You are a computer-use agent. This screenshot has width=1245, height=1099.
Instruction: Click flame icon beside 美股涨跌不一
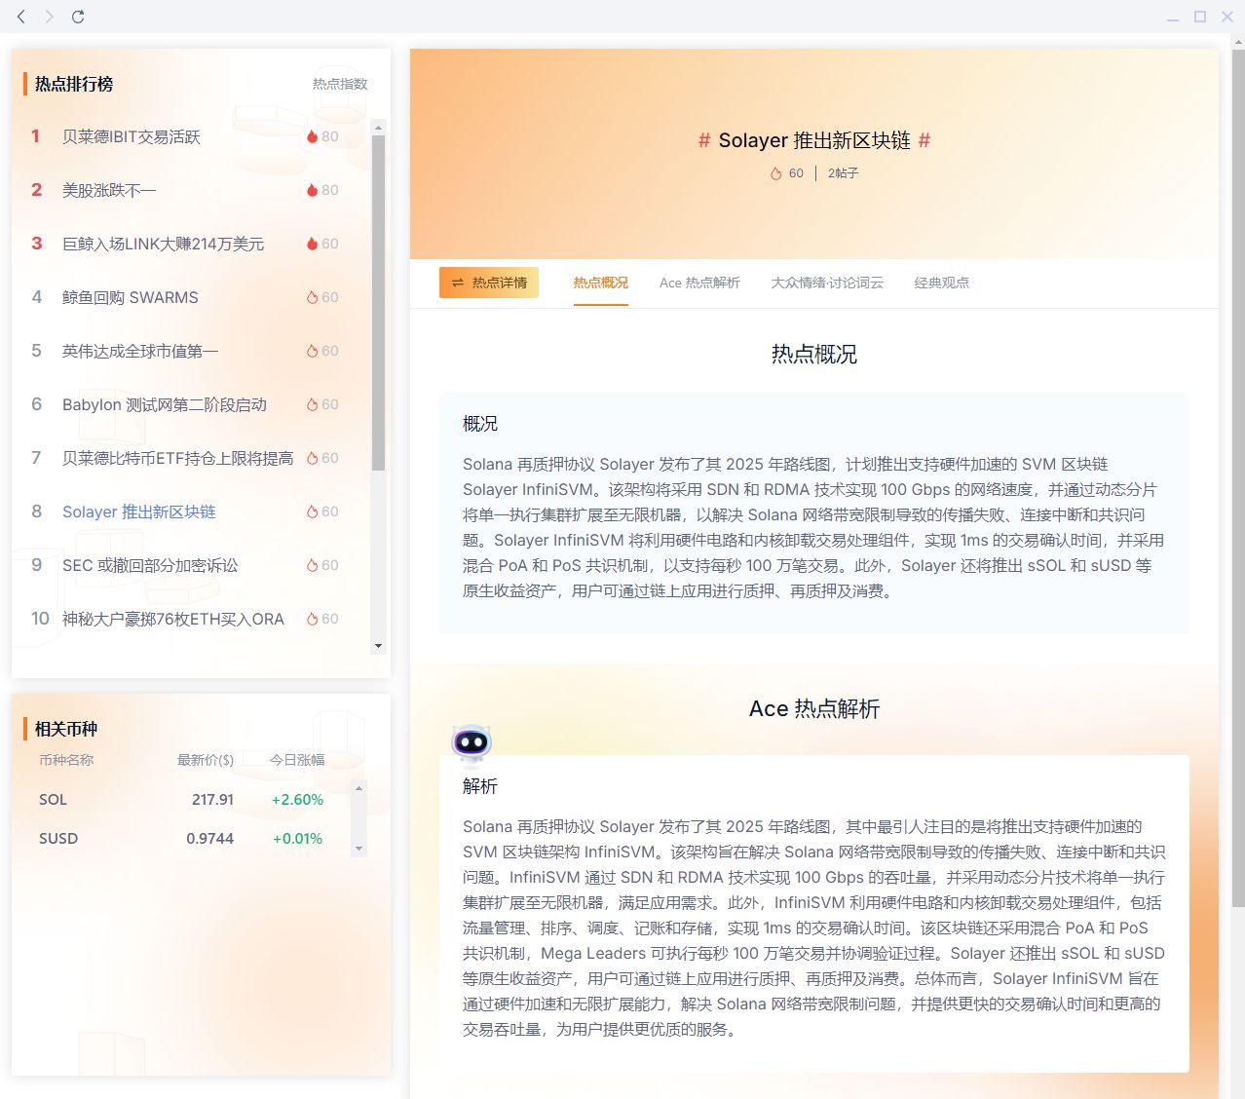click(312, 190)
